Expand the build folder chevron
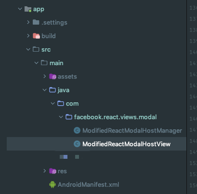The height and width of the screenshot is (194, 197). (x=28, y=36)
